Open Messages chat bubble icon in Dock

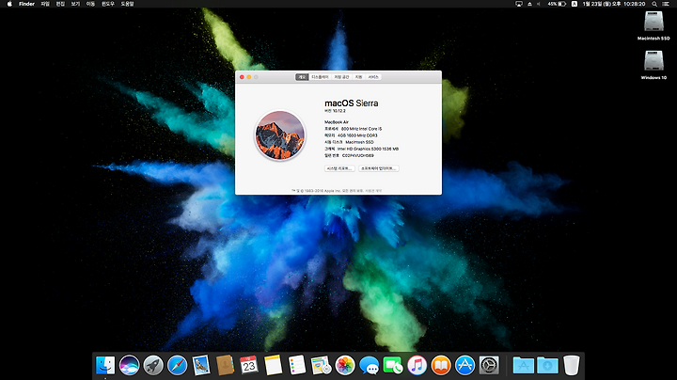[370, 365]
